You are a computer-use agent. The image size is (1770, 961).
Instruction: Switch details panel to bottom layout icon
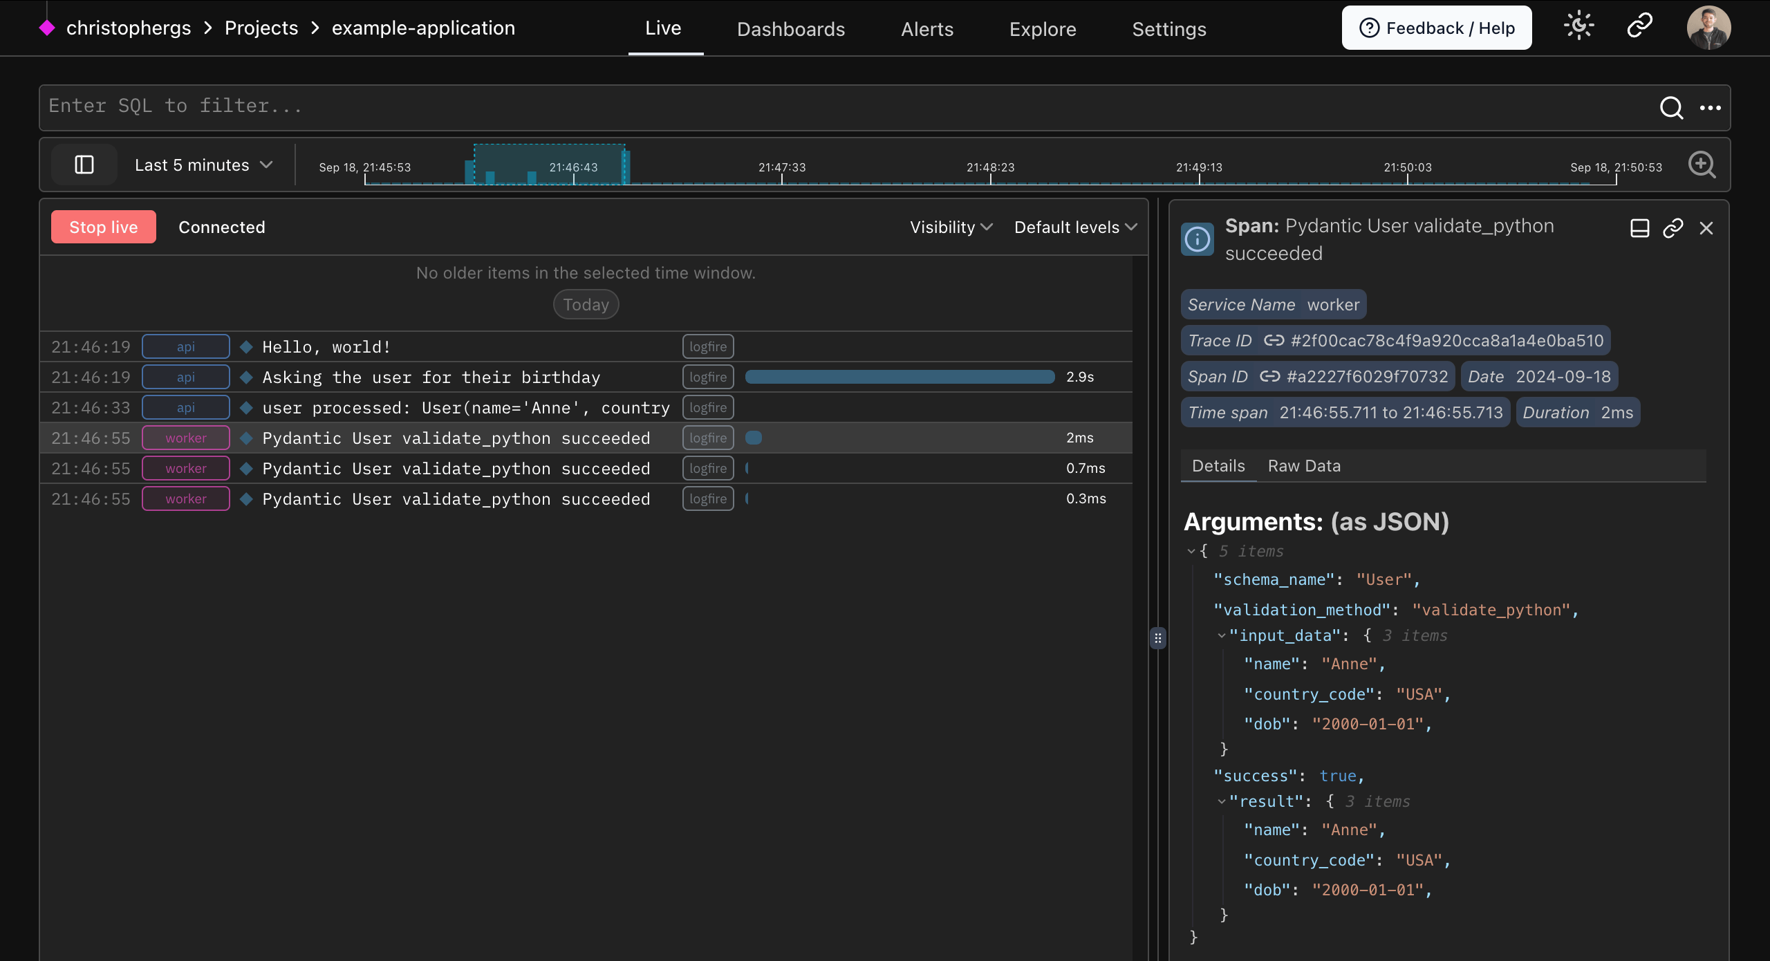pos(1639,228)
